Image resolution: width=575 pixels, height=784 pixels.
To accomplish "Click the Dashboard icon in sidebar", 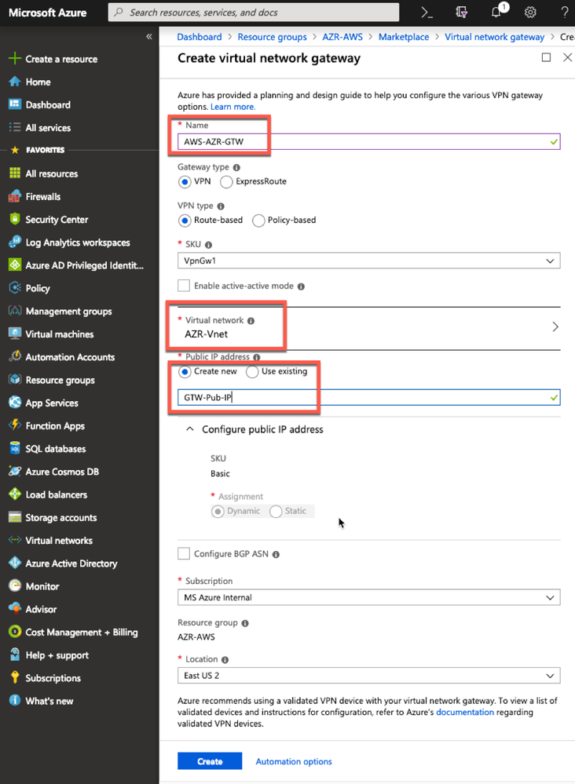I will (15, 104).
